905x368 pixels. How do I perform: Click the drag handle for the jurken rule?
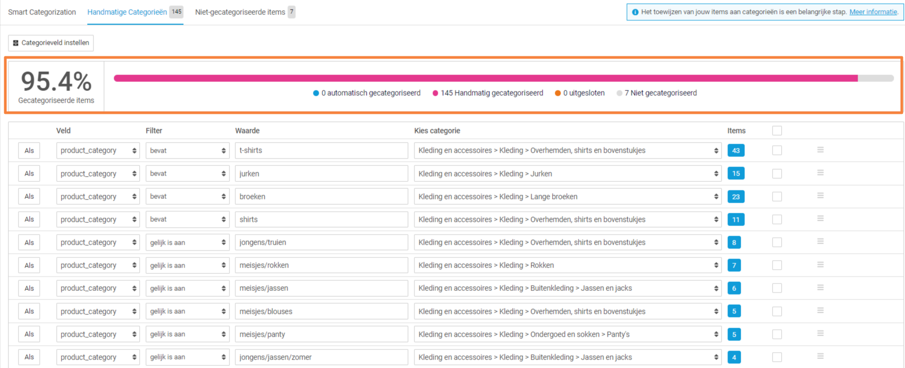[x=820, y=173]
